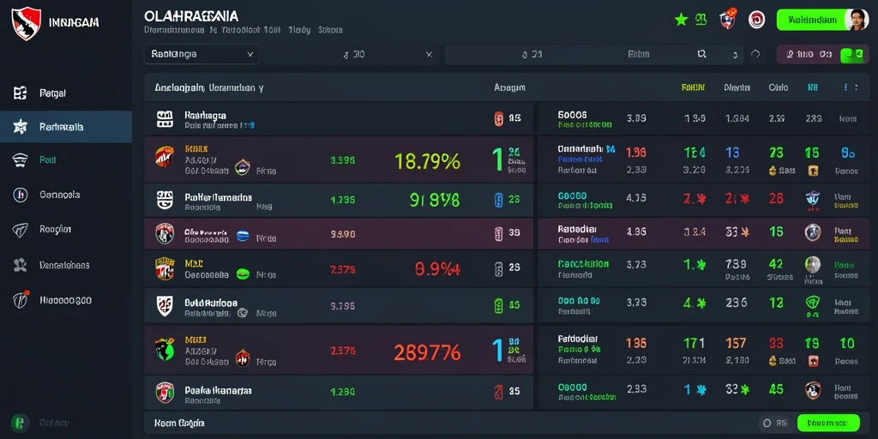Click the red card icon in 1.290 row
Image resolution: width=878 pixels, height=439 pixels.
pos(499,392)
